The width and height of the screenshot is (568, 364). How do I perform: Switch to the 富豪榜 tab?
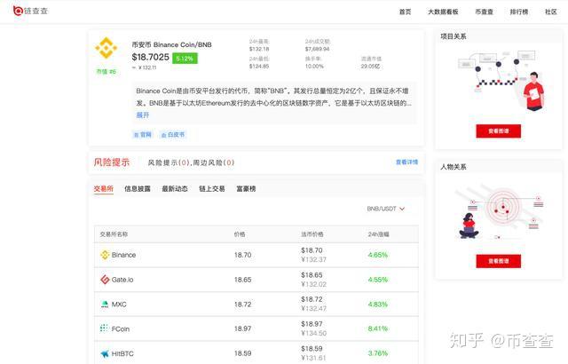click(x=246, y=189)
